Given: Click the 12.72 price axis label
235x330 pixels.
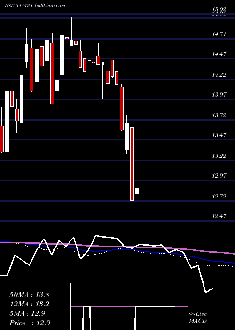Looking at the screenshot, I should (219, 197).
